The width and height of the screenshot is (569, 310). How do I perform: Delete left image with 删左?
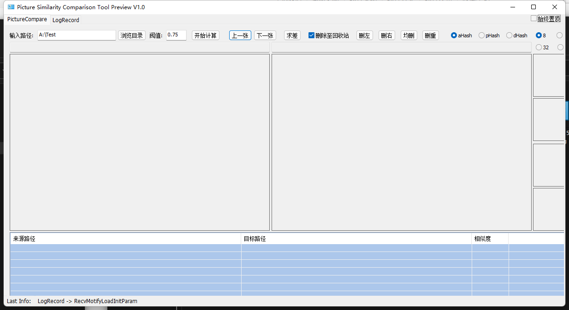364,35
